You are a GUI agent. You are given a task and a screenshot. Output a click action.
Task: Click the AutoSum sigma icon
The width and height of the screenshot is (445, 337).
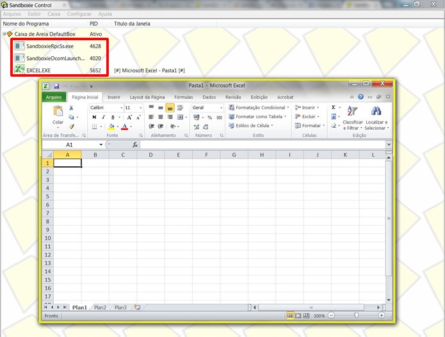(334, 107)
